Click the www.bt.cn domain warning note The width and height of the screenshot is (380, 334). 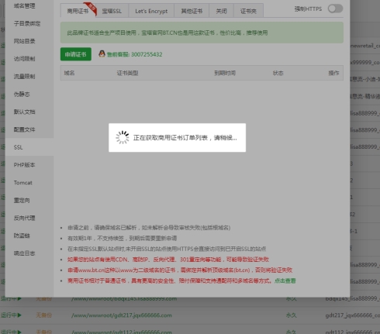tap(180, 270)
